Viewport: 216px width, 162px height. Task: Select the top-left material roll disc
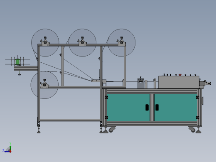click(x=45, y=43)
